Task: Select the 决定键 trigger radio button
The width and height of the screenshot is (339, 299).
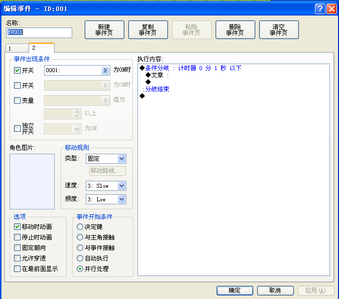Action: point(80,227)
